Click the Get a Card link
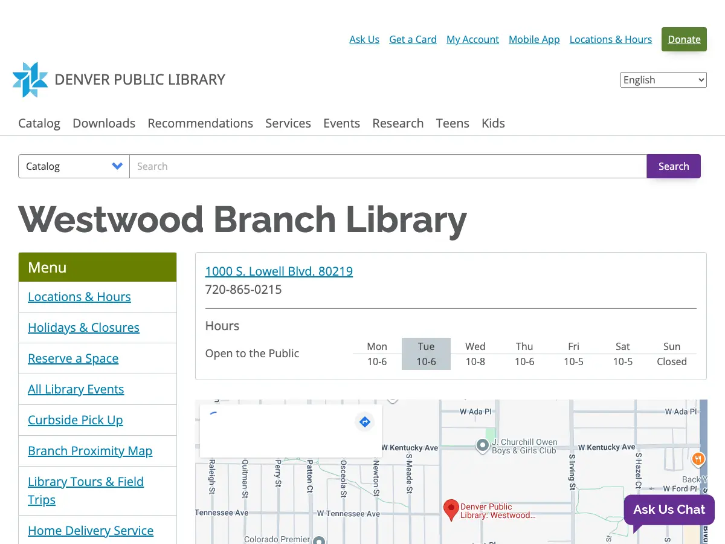This screenshot has height=544, width=725. [413, 39]
